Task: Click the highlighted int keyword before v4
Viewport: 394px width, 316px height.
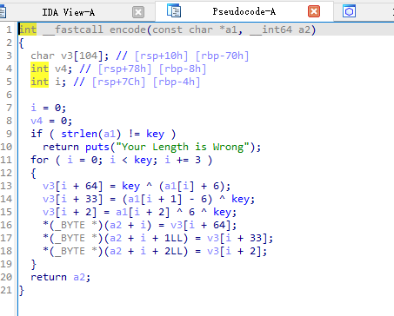Action: click(x=40, y=69)
